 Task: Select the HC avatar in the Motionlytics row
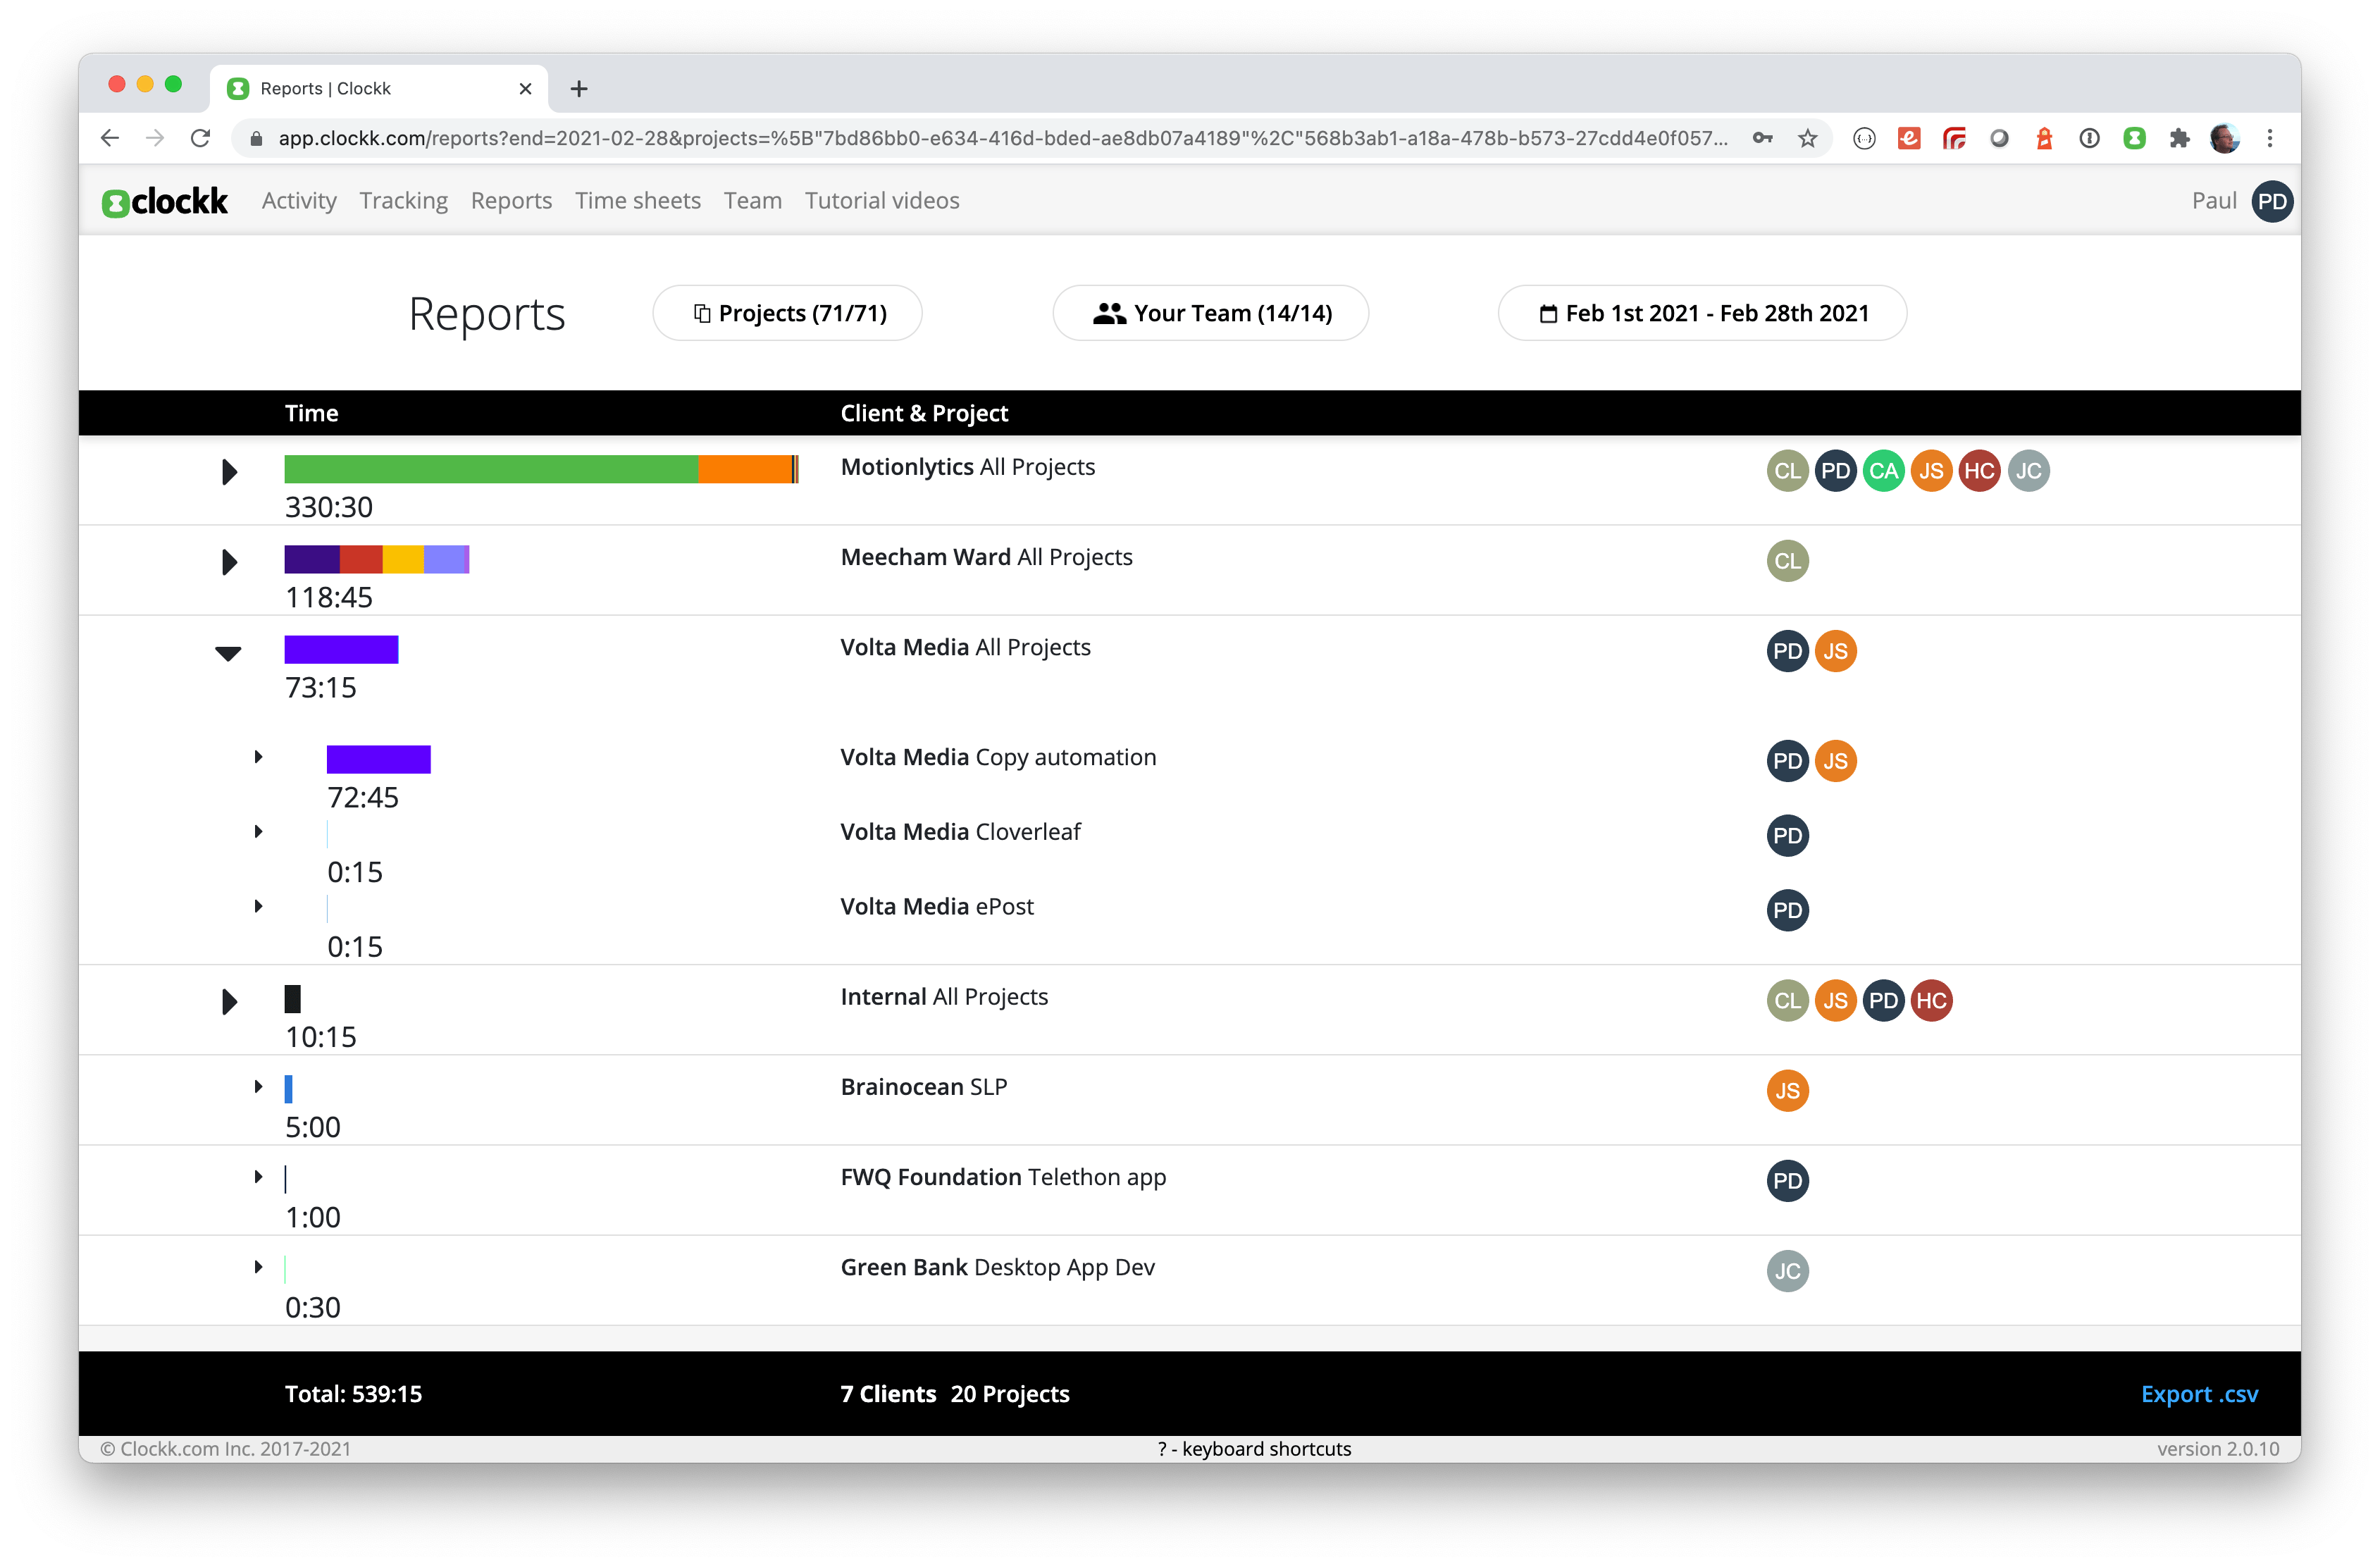pos(1979,471)
